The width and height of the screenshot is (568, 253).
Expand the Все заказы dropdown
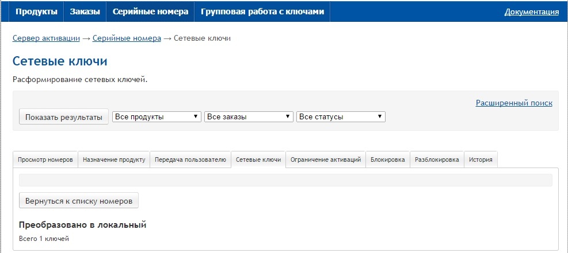click(x=249, y=116)
